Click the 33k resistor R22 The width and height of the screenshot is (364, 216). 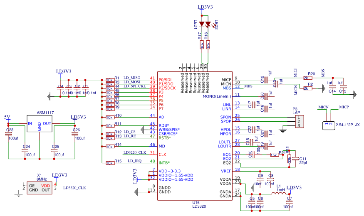(289, 159)
